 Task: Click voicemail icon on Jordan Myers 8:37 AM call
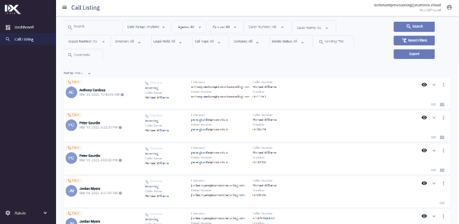coord(442,203)
